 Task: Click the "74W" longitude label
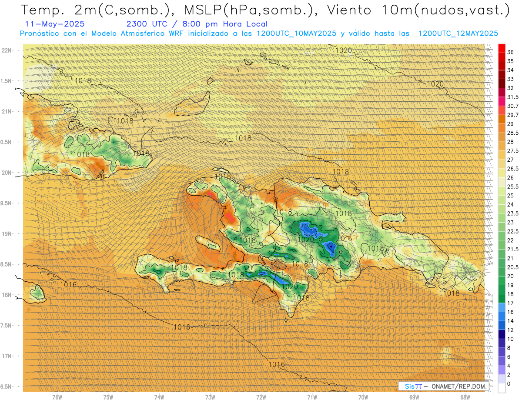[159, 397]
